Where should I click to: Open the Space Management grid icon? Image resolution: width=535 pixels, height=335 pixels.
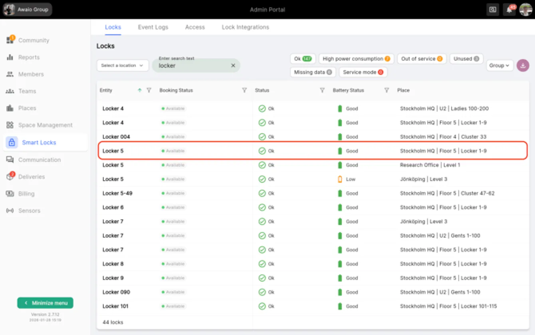click(x=10, y=125)
